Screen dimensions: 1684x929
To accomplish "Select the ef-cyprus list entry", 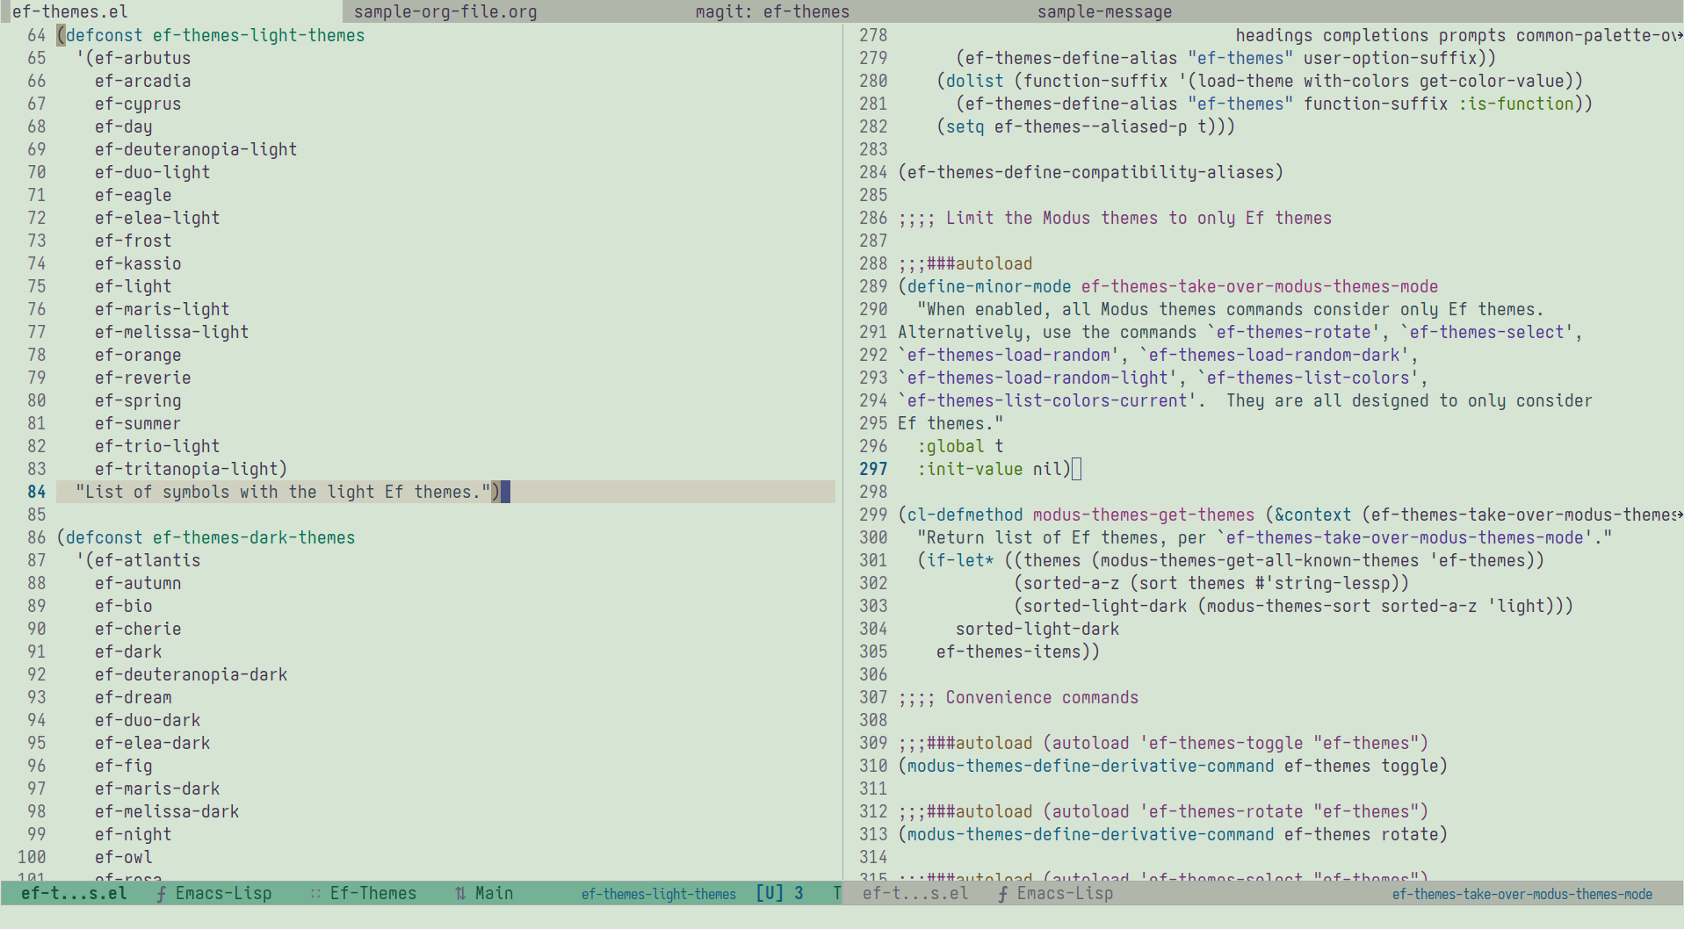I will click(x=138, y=104).
